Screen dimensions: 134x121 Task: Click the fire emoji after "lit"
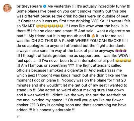(x=93, y=36)
